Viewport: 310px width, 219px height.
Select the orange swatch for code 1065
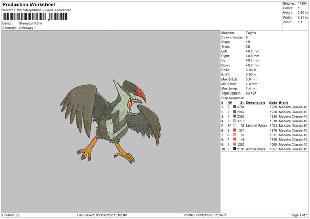point(235,144)
